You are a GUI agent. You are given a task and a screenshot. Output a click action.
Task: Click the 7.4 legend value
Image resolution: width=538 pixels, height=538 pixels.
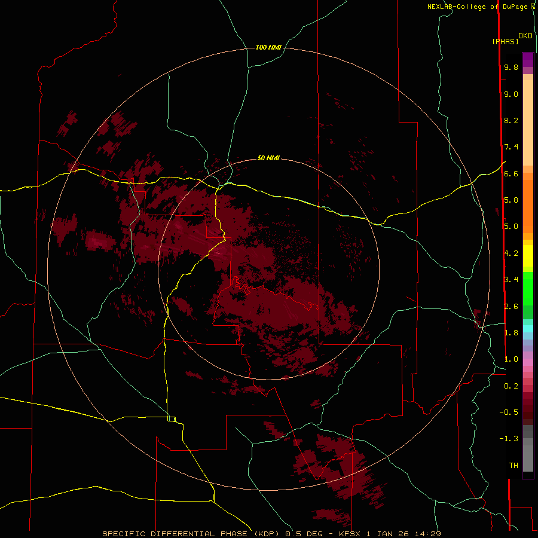click(511, 147)
